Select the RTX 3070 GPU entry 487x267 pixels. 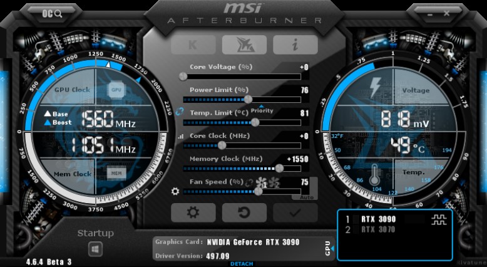pyautogui.click(x=378, y=229)
